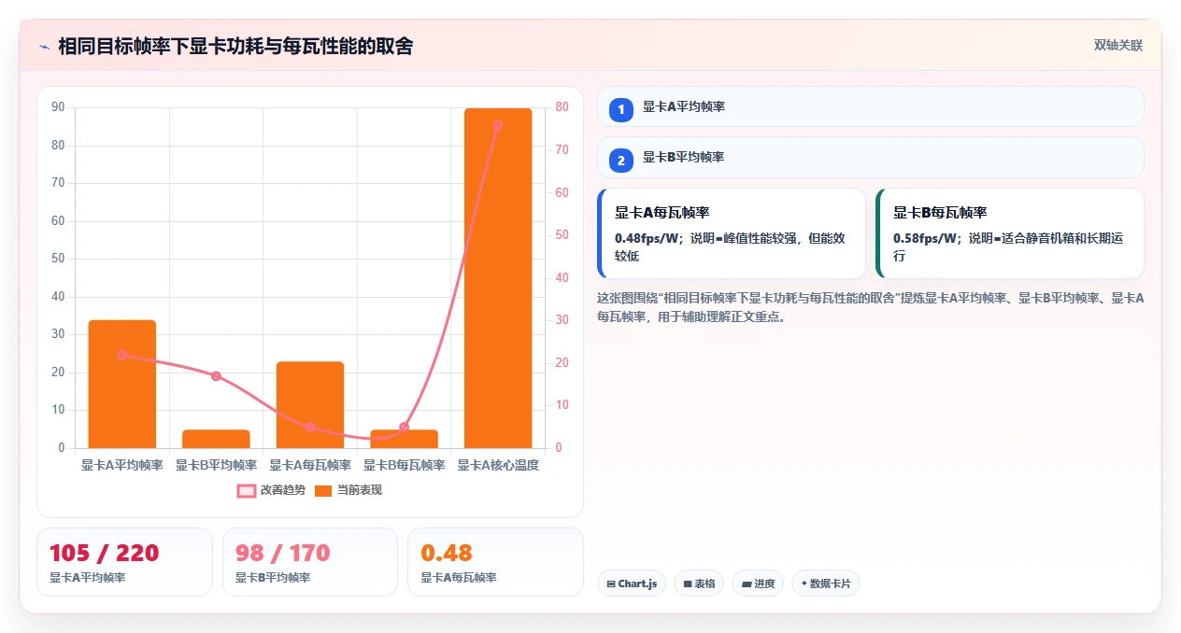
Task: Open the 显卡A每瓦帧率 0.48fps/W card
Action: pos(732,233)
